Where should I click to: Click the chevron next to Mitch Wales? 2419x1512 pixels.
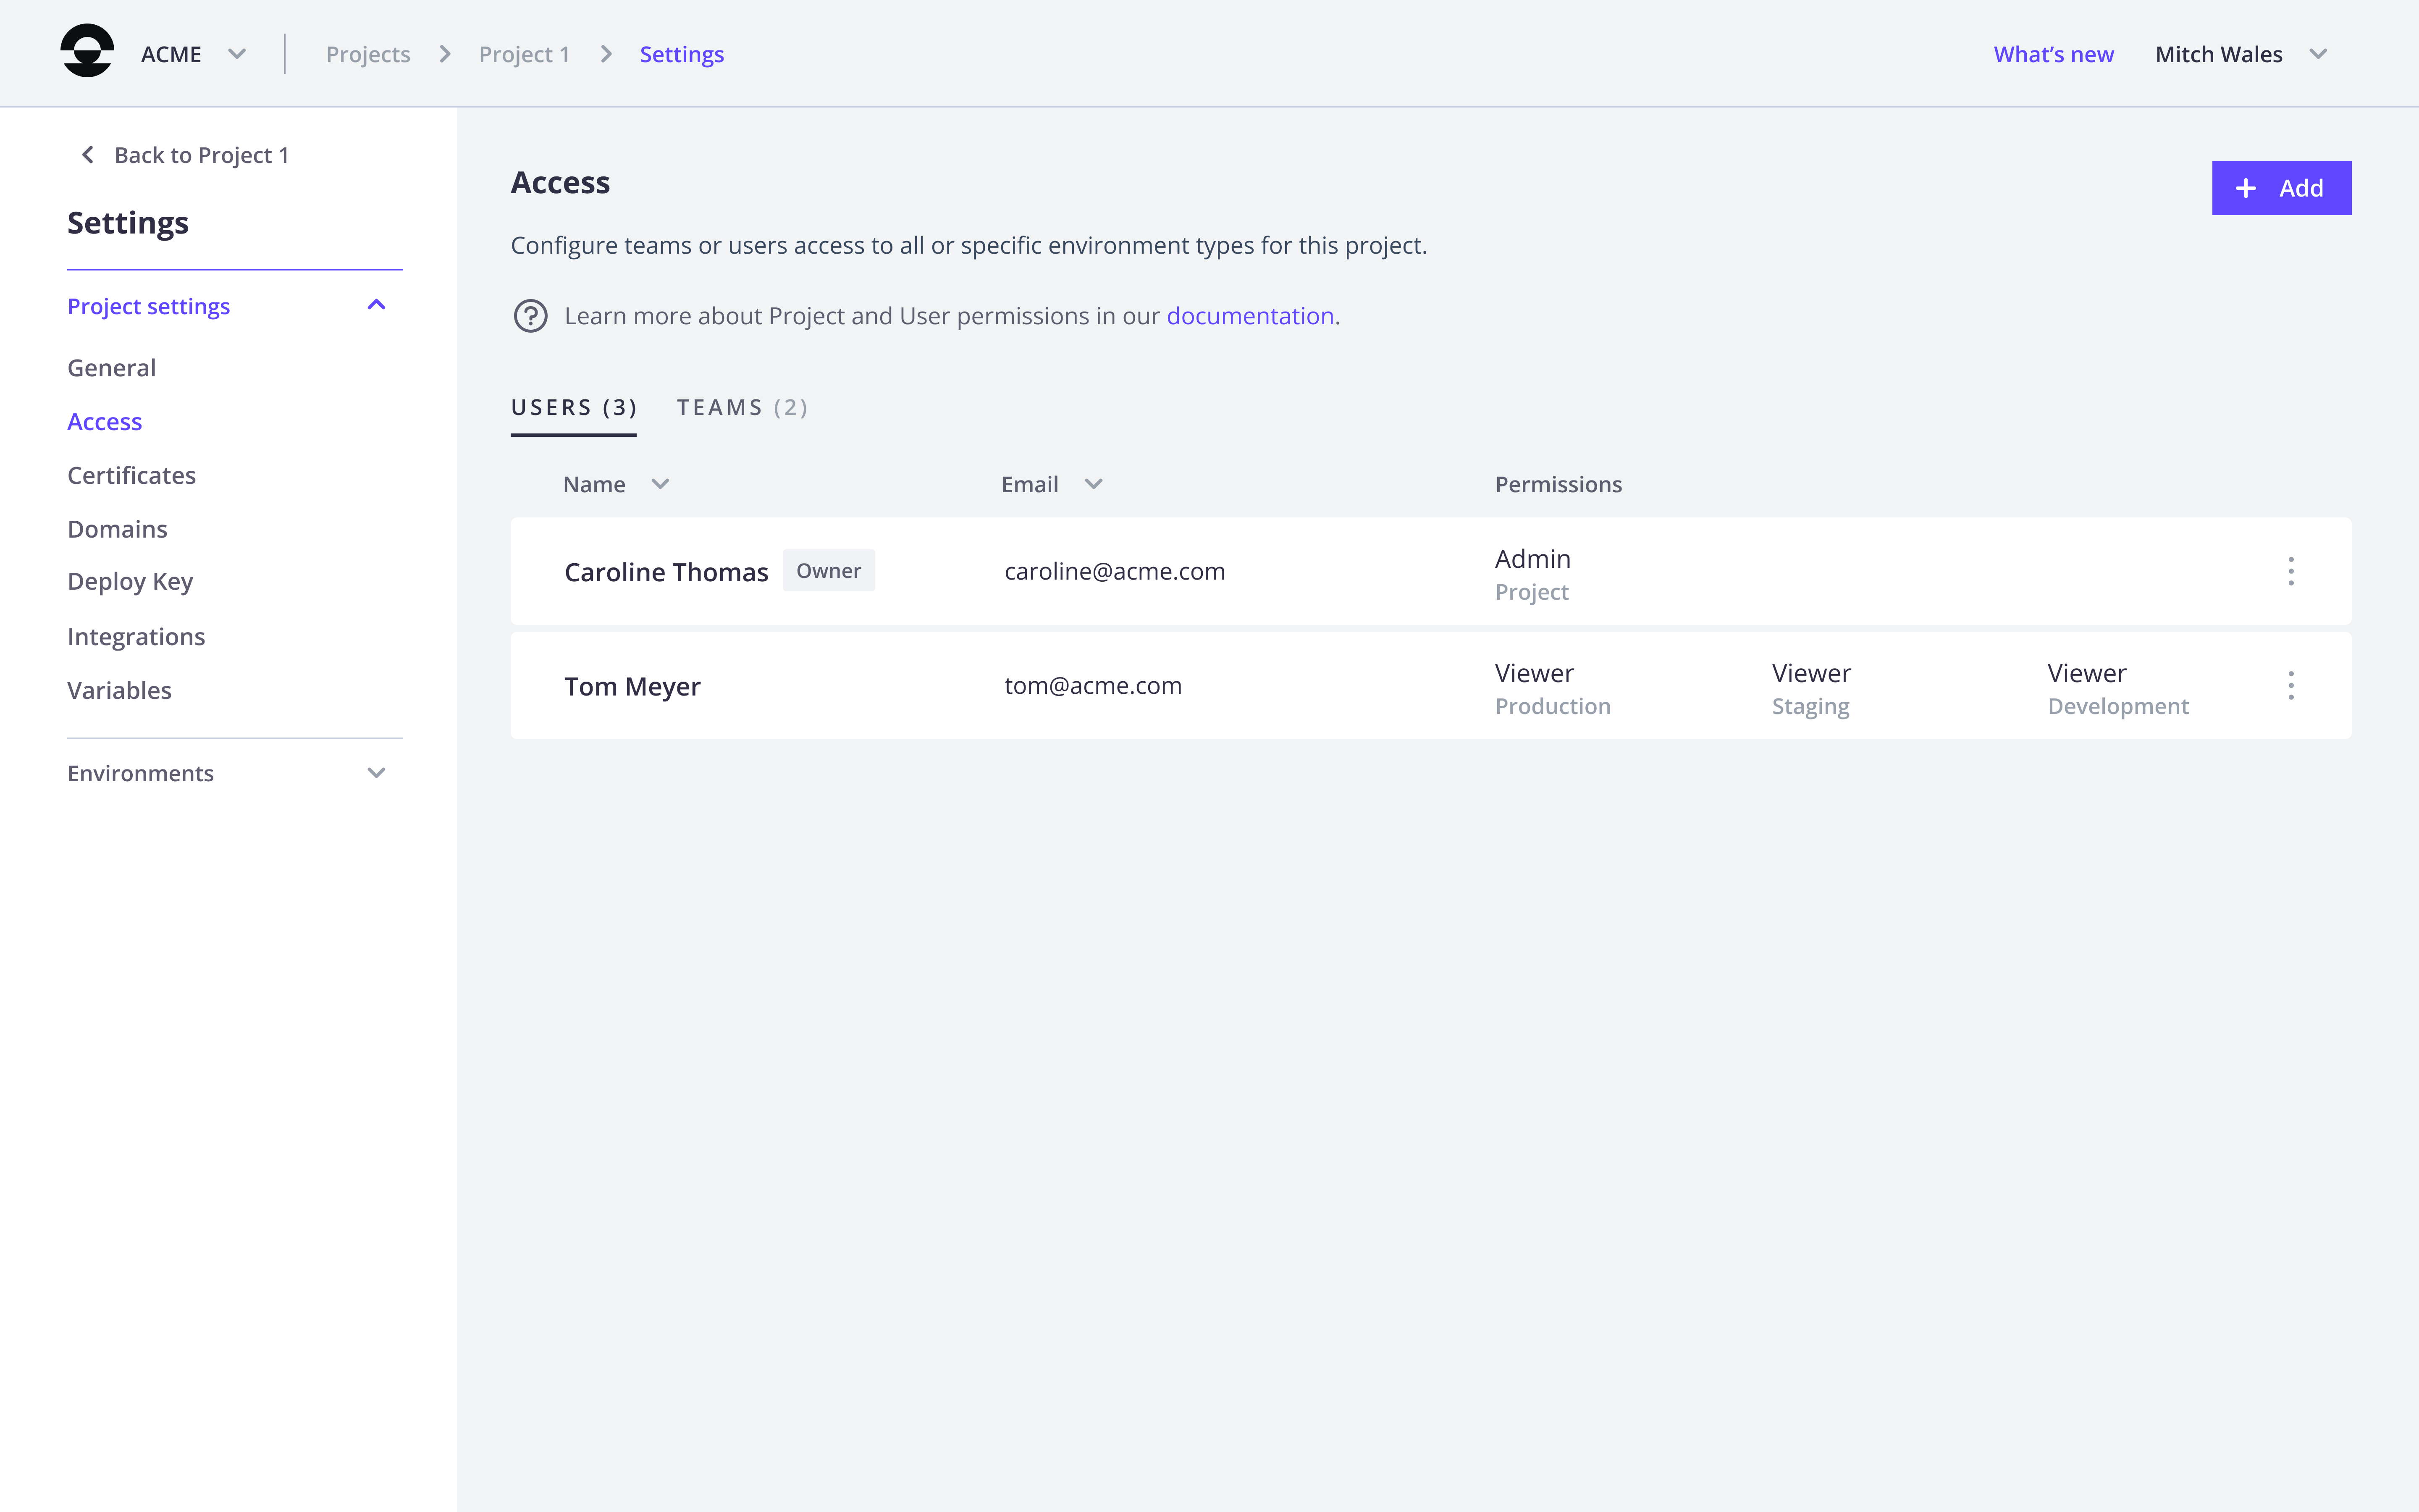(x=2319, y=54)
